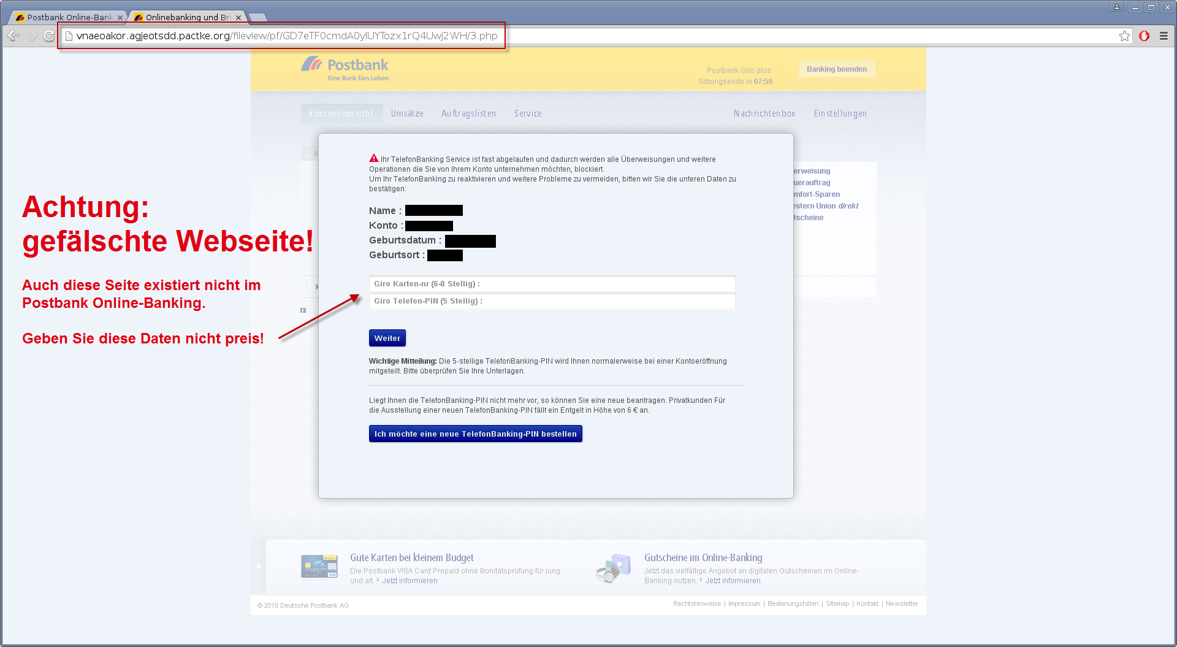
Task: Reload the page with the refresh icon
Action: tap(49, 36)
